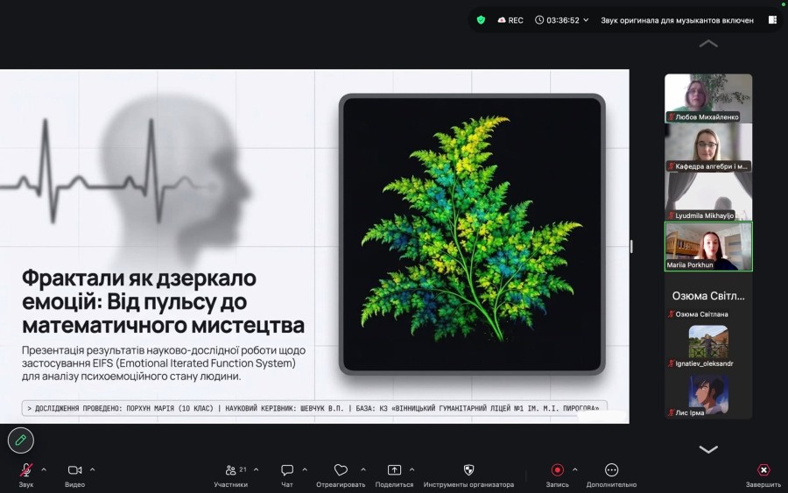Screen dimensions: 788x493
Task: Expand the arrow beside Запись
Action: point(575,470)
